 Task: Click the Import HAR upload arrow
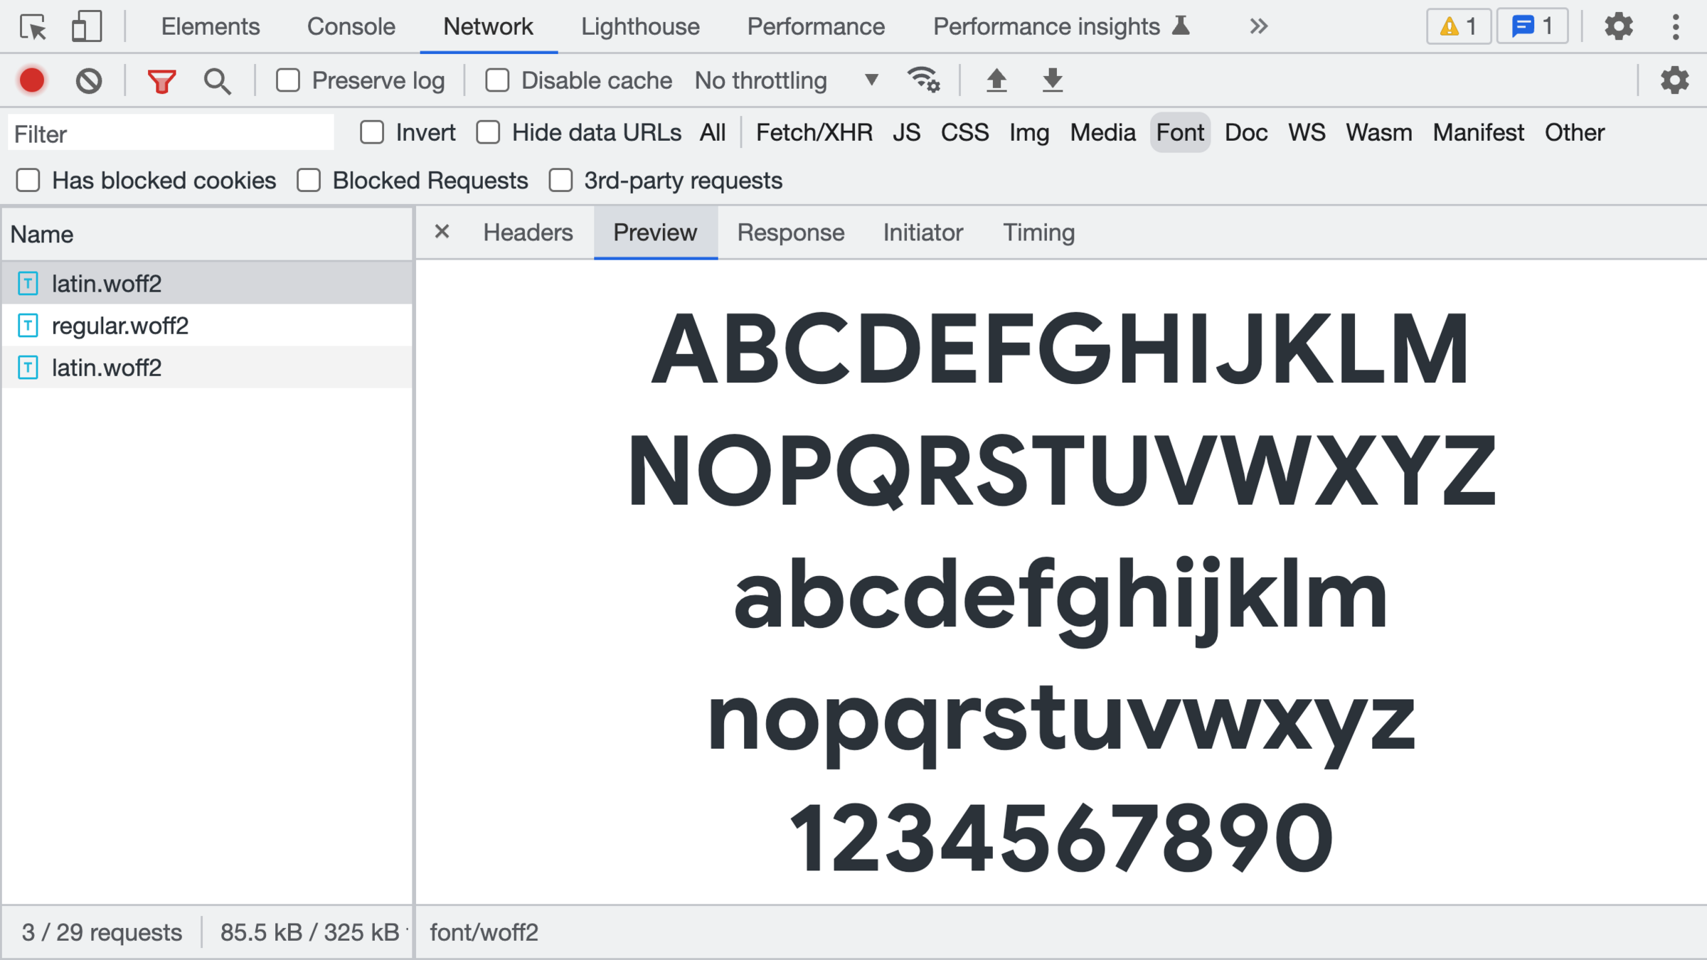tap(996, 80)
